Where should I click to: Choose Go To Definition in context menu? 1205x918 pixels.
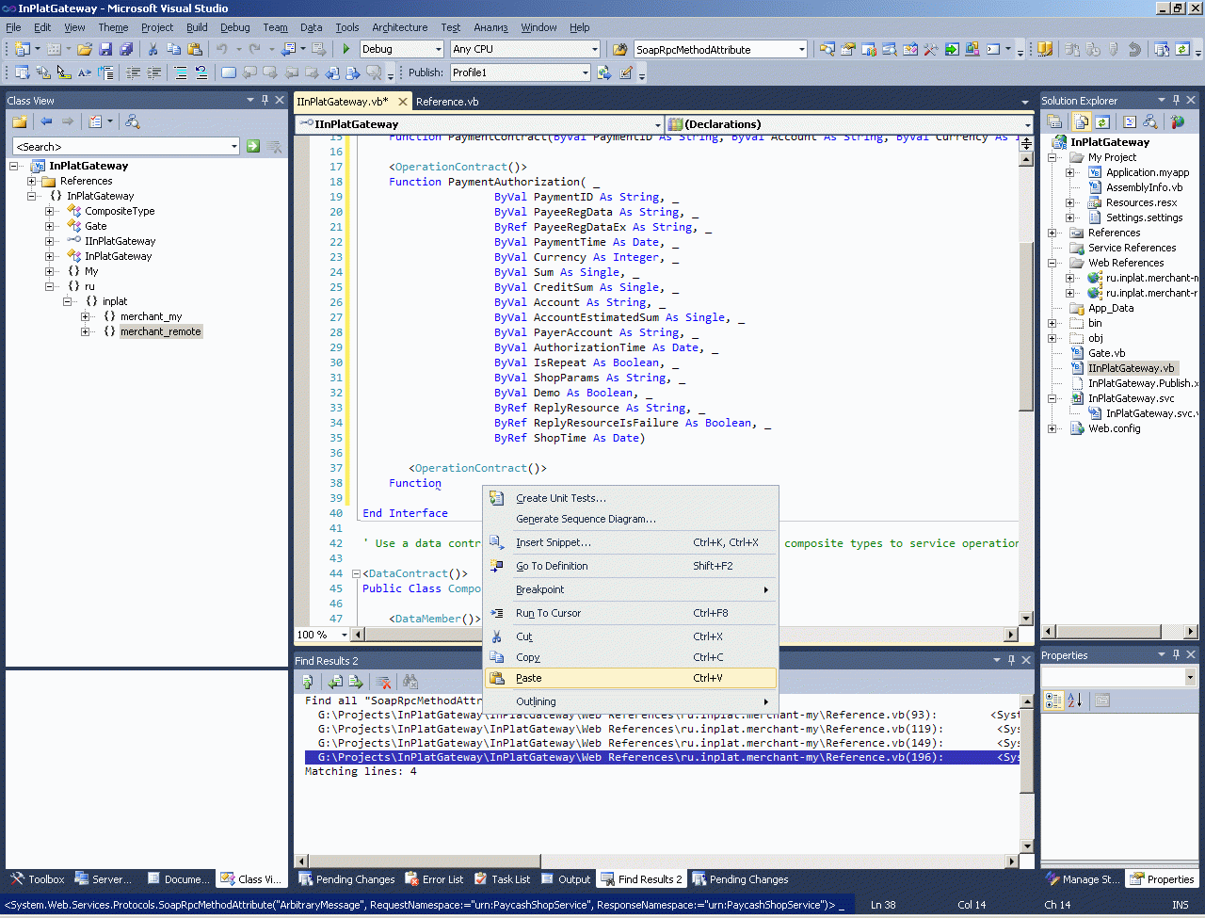[x=552, y=566]
